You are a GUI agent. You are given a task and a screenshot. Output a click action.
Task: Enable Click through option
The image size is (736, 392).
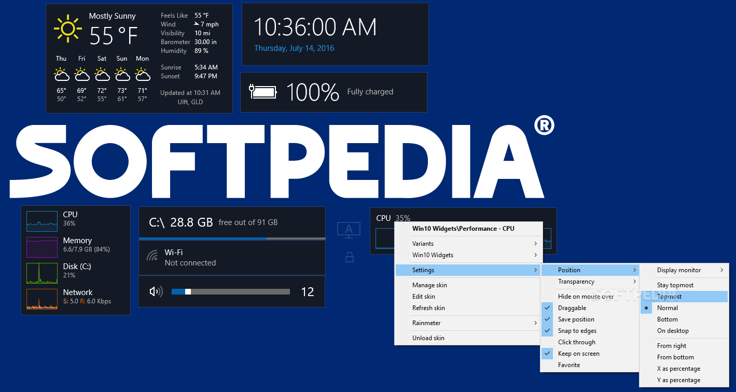[x=589, y=342]
